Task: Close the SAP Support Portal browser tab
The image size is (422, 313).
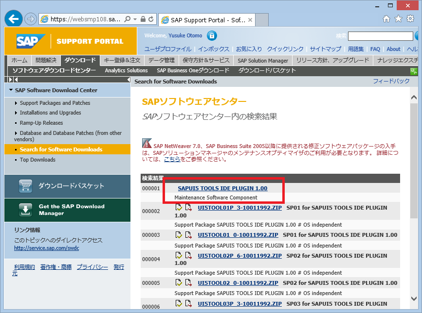Action: pos(250,20)
